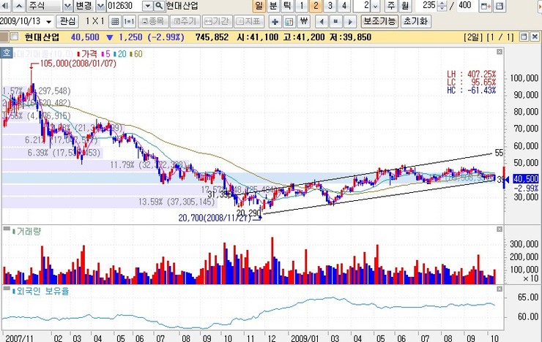Image resolution: width=542 pixels, height=342 pixels.
Task: Click the play backward triangle icon
Action: pos(322,22)
